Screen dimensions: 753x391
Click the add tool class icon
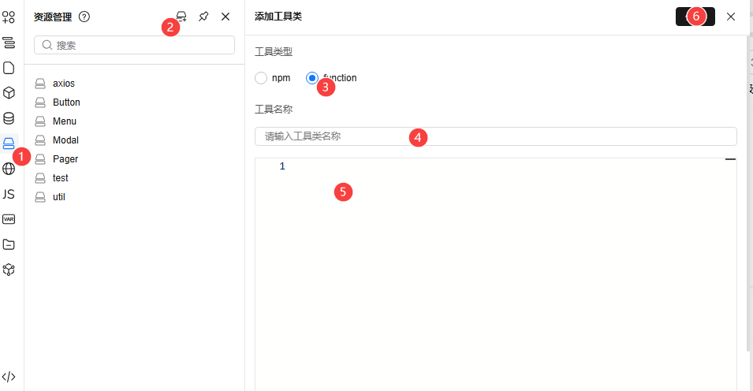pos(181,17)
